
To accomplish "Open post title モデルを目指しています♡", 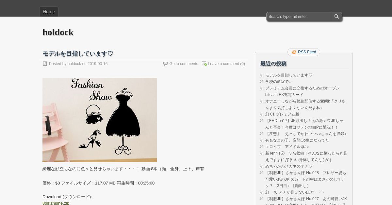I will [78, 54].
